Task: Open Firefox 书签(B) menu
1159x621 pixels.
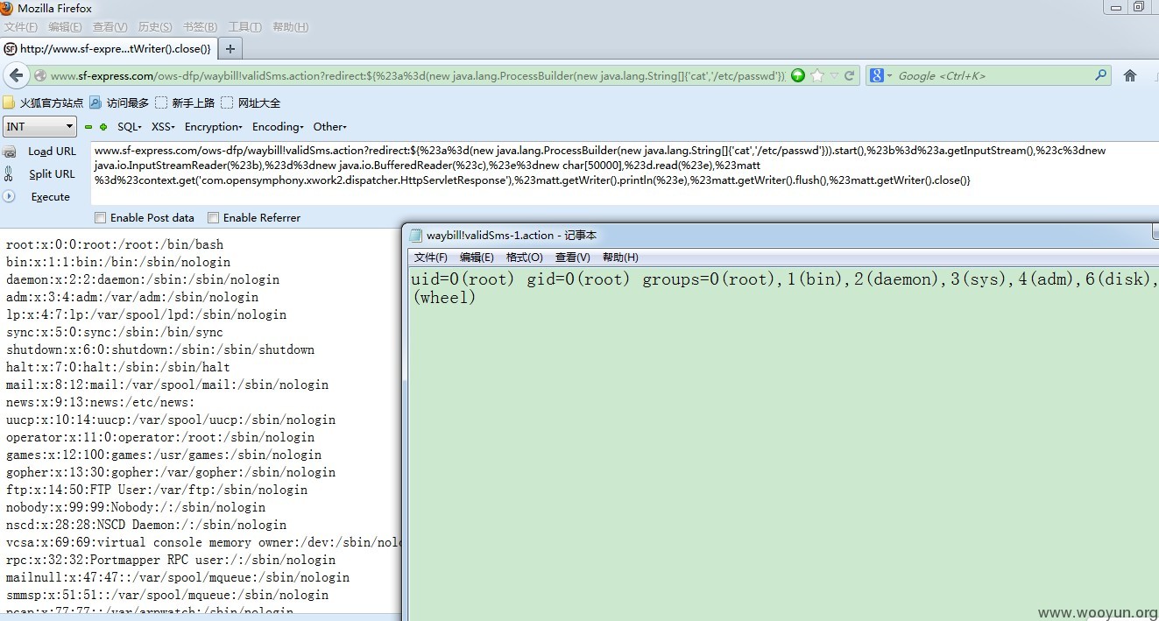Action: pos(201,27)
